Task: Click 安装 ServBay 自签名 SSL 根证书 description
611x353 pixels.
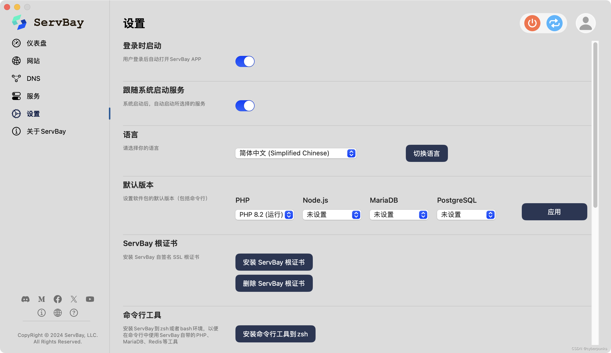Action: tap(161, 257)
